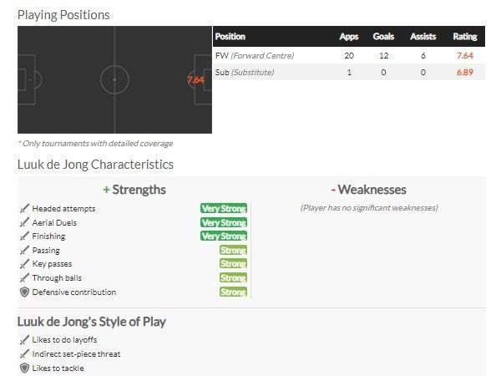501x376 pixels.
Task: Click the Key passes strength label
Action: pyautogui.click(x=52, y=264)
